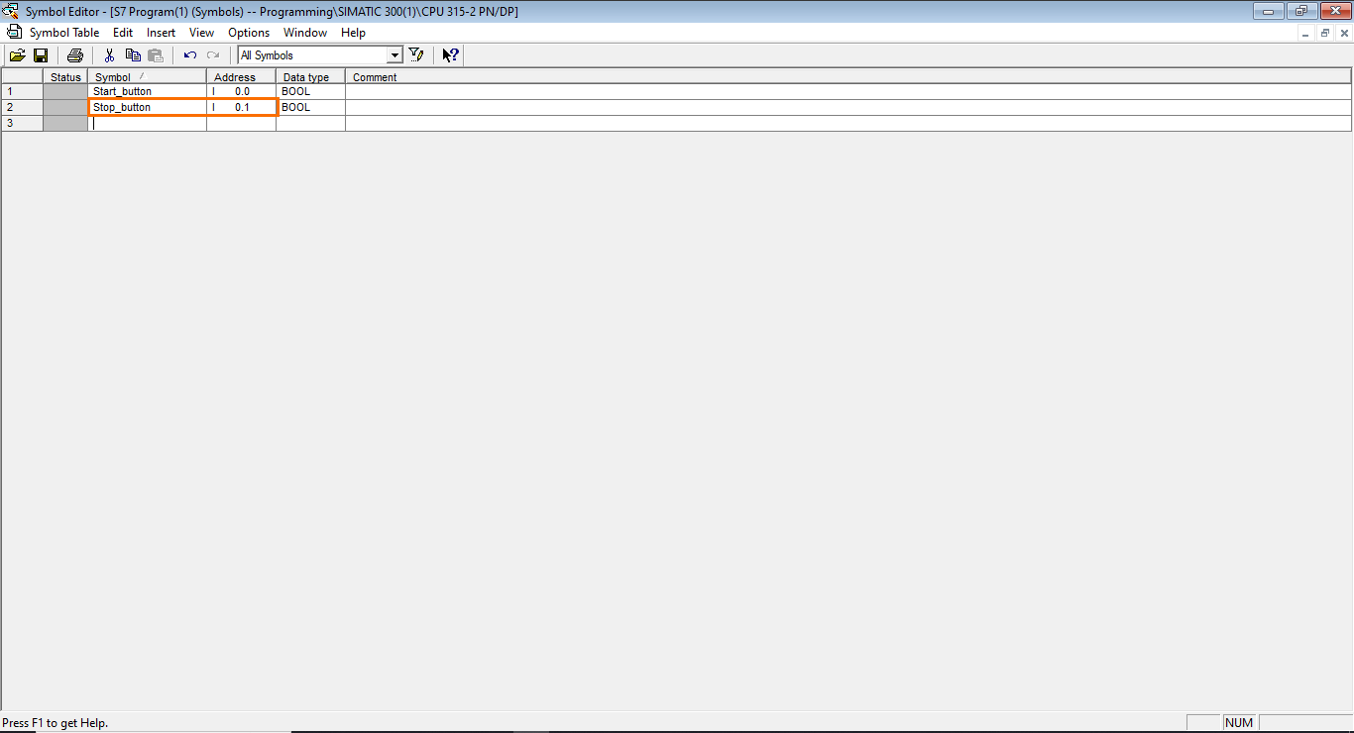Minimize the Symbol Editor window
This screenshot has width=1354, height=733.
pos(1268,11)
